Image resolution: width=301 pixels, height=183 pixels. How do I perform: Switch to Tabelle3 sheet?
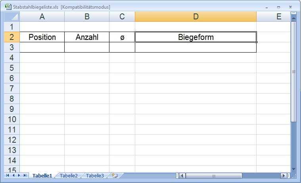(x=95, y=175)
